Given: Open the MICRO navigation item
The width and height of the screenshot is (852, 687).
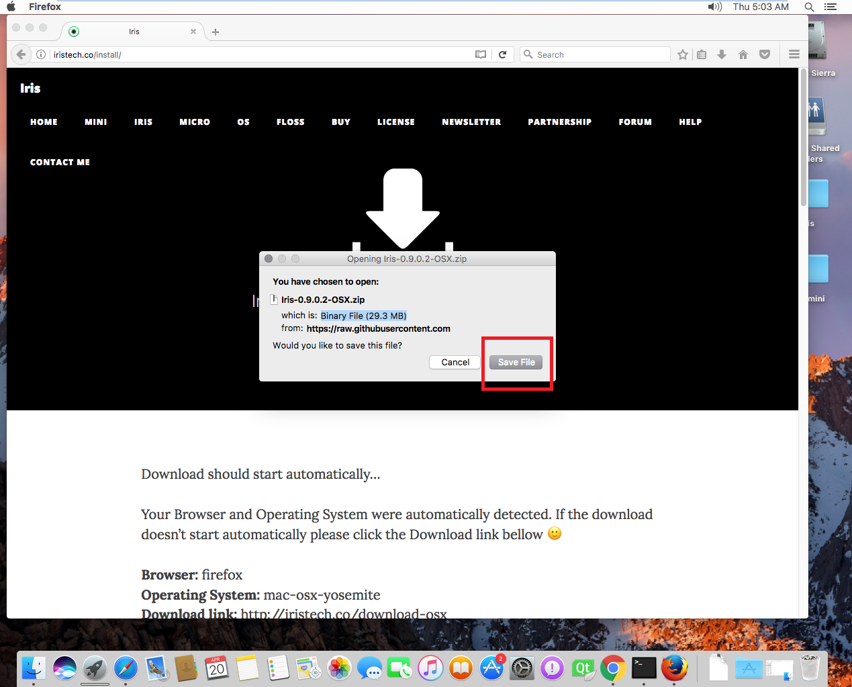Looking at the screenshot, I should click(195, 122).
